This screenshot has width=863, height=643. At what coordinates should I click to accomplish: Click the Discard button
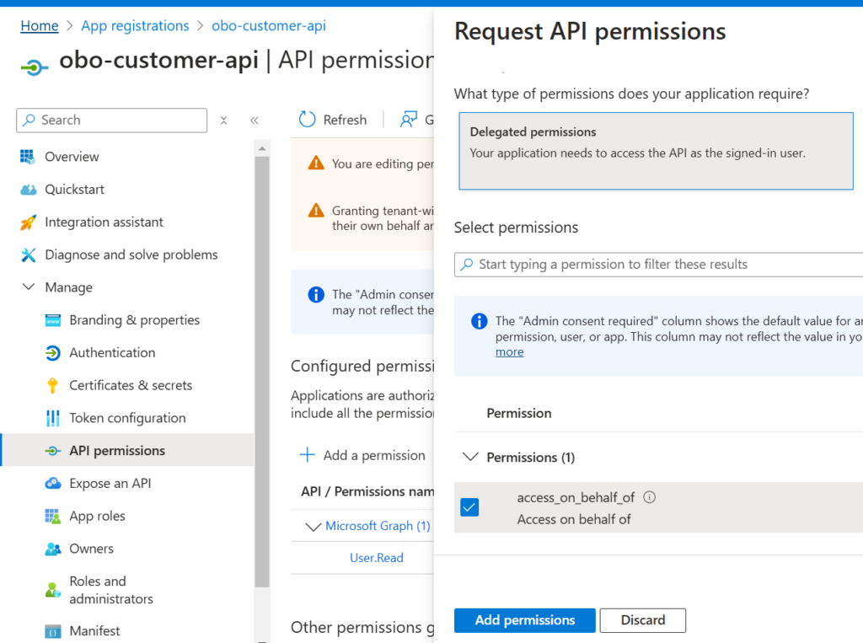pyautogui.click(x=643, y=620)
